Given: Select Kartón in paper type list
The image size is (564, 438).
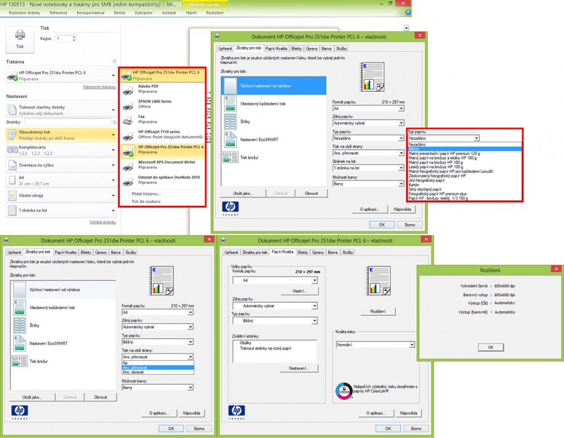Looking at the screenshot, I should (x=464, y=184).
